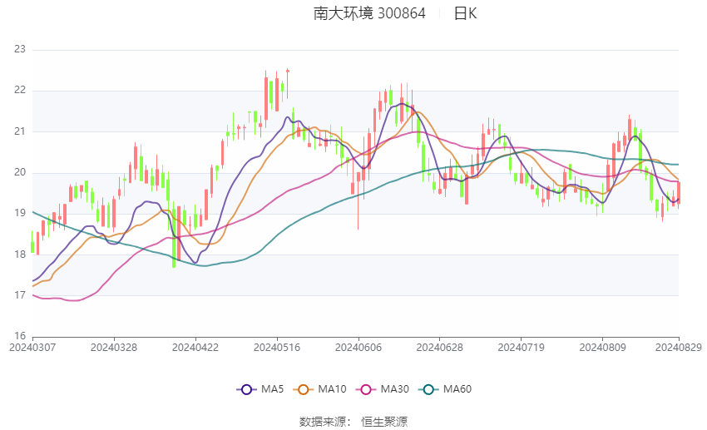Screen dimensions: 707x430
Task: Click the chart title 南大环境 300864
Action: (x=369, y=13)
